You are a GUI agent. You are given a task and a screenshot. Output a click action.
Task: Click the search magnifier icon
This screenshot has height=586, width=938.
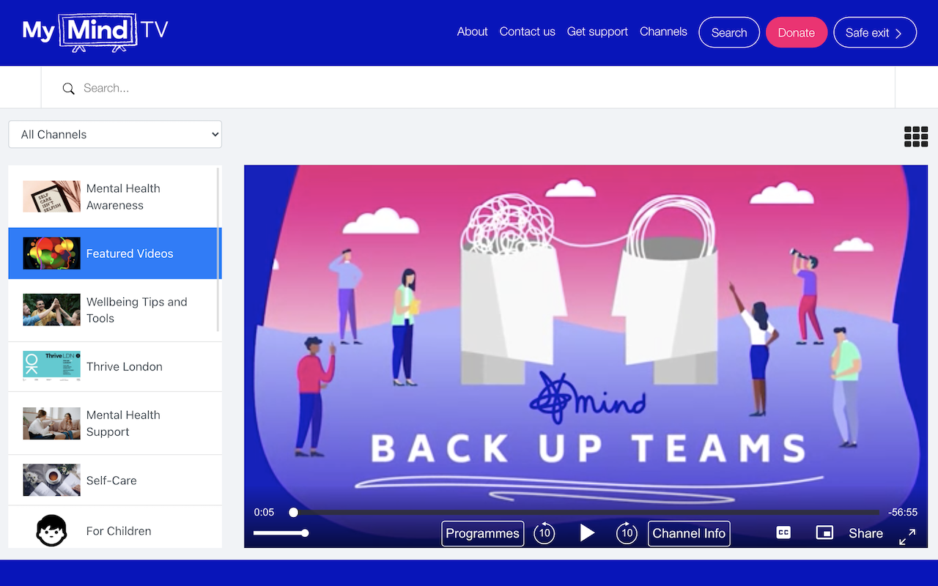[68, 89]
